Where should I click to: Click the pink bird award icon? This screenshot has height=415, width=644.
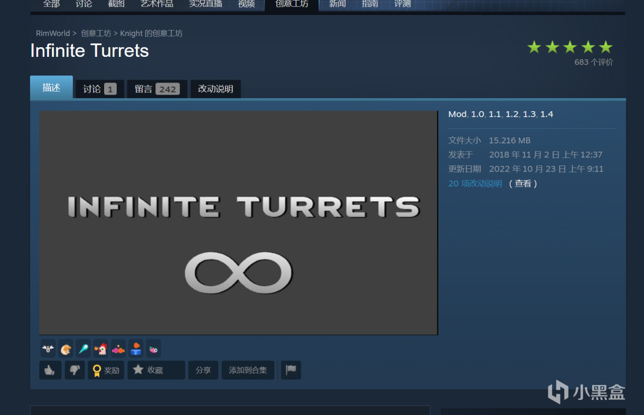153,348
